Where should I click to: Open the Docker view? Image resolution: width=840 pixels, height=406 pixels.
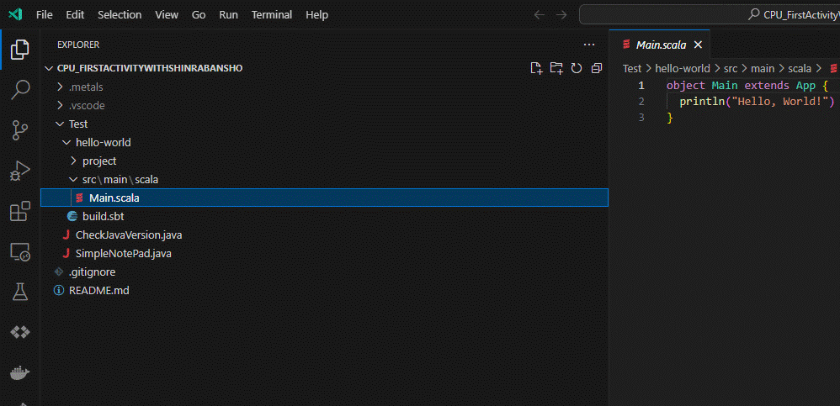point(20,372)
